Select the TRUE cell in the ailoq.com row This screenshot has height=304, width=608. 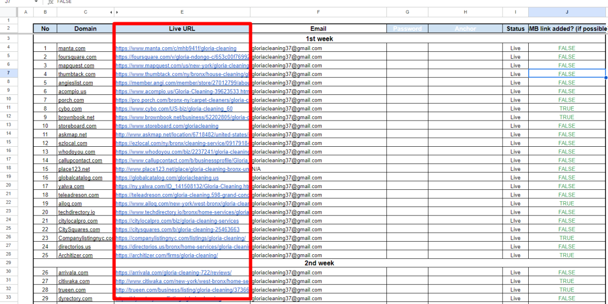pyautogui.click(x=567, y=203)
